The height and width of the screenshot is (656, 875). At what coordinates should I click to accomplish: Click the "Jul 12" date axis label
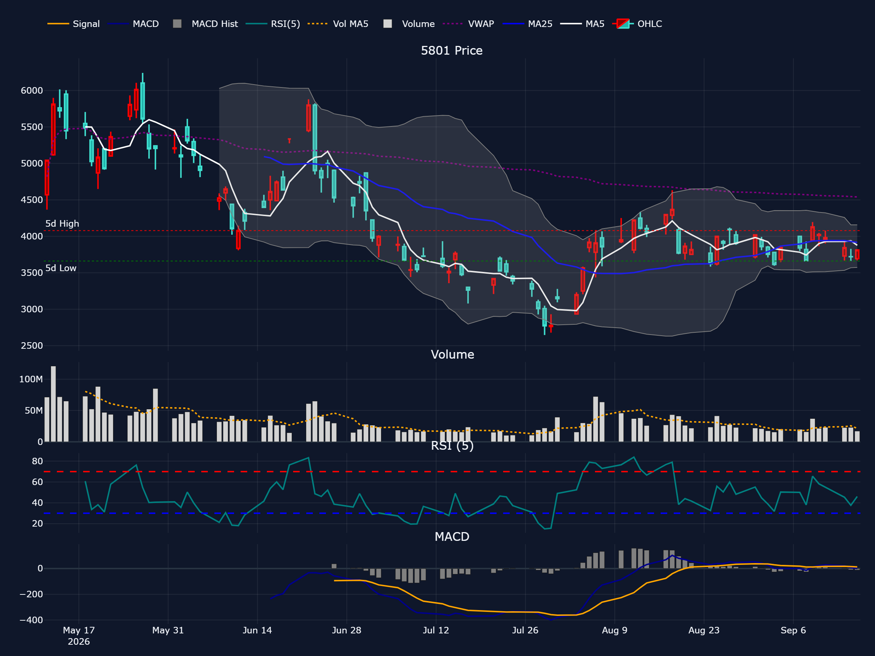click(436, 630)
